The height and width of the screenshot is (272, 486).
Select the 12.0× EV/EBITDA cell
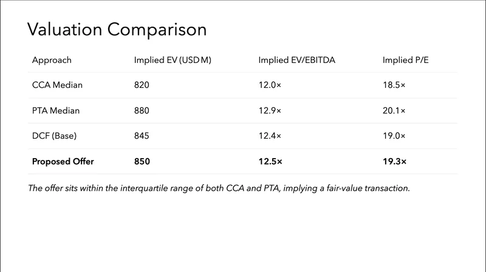pyautogui.click(x=270, y=85)
